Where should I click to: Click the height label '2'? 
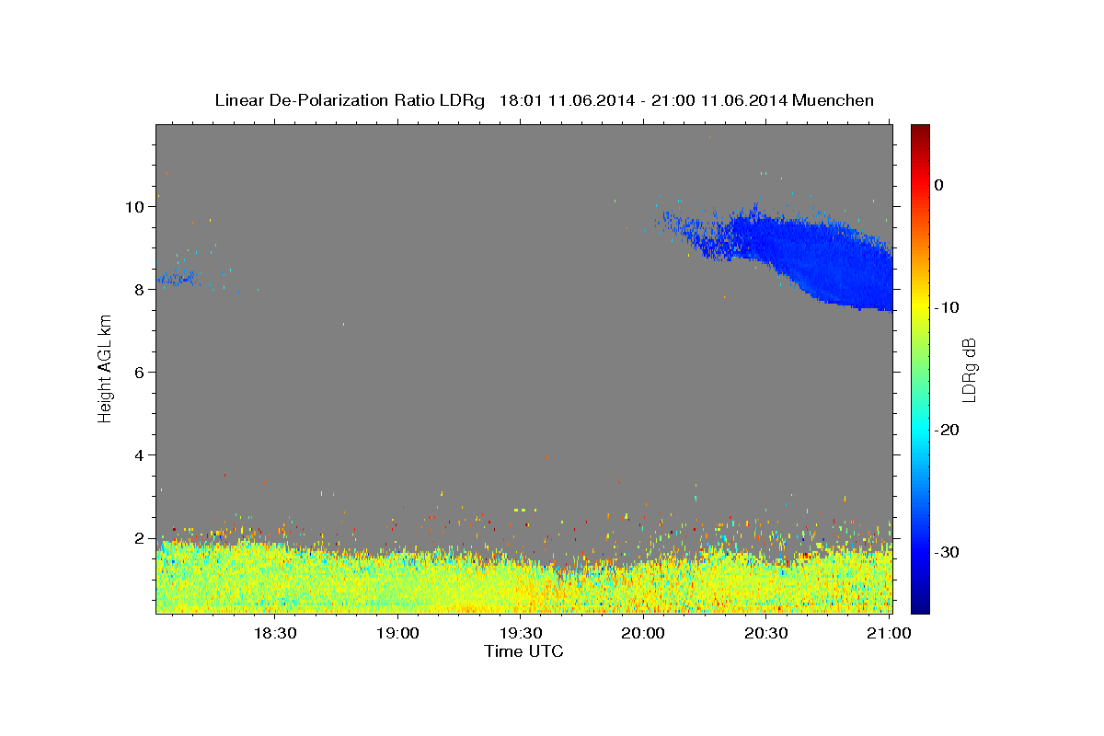pyautogui.click(x=140, y=537)
